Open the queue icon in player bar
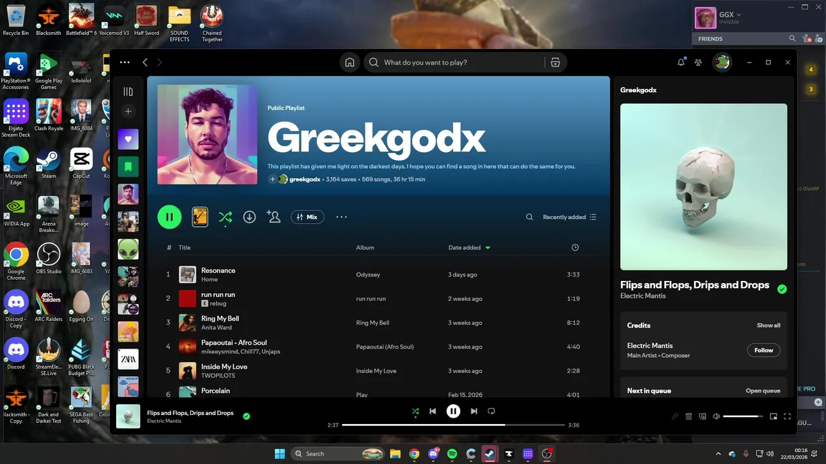This screenshot has height=464, width=826. pyautogui.click(x=689, y=416)
